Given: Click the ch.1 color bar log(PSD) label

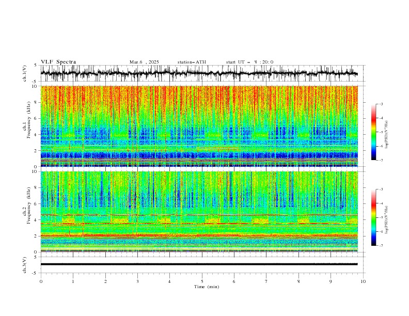Looking at the screenshot, I should pyautogui.click(x=387, y=135).
